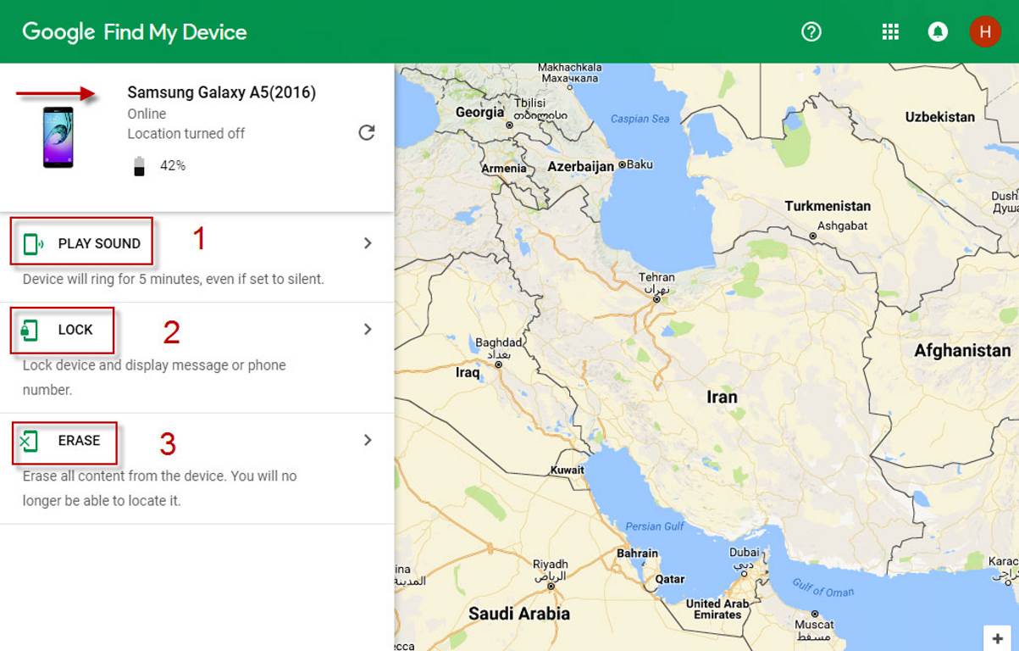This screenshot has height=651, width=1019.
Task: Click the Erase device icon
Action: (30, 441)
